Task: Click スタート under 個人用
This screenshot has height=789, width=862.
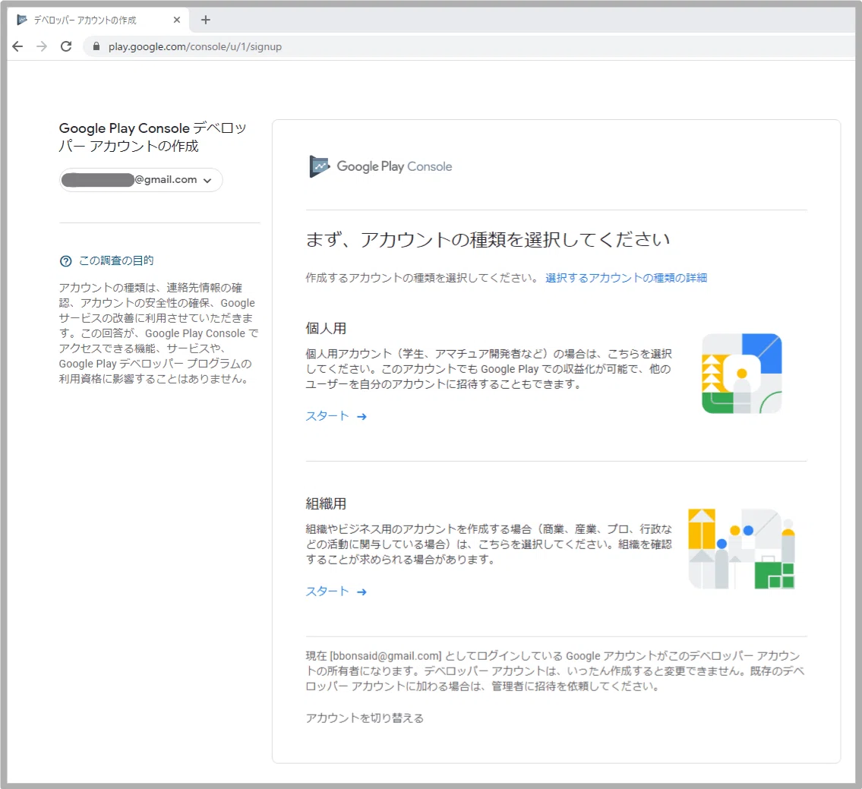Action: coord(336,416)
